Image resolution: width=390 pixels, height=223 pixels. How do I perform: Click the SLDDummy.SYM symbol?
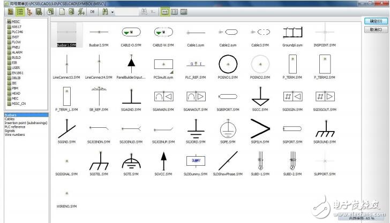(195, 160)
